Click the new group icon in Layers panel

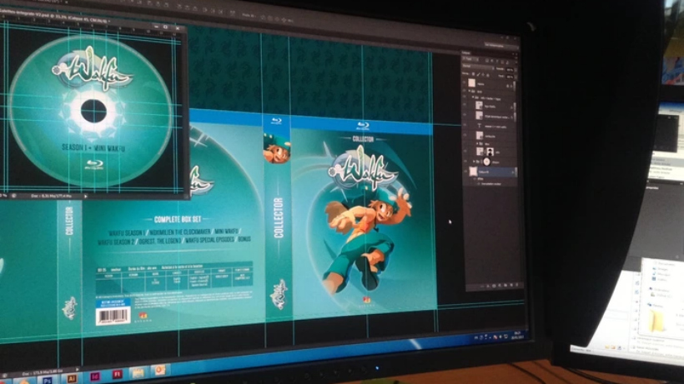(505, 285)
